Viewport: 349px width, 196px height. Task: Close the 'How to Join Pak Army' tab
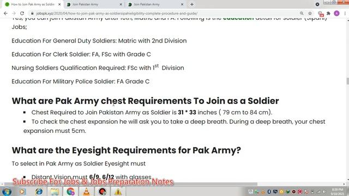click(x=59, y=4)
